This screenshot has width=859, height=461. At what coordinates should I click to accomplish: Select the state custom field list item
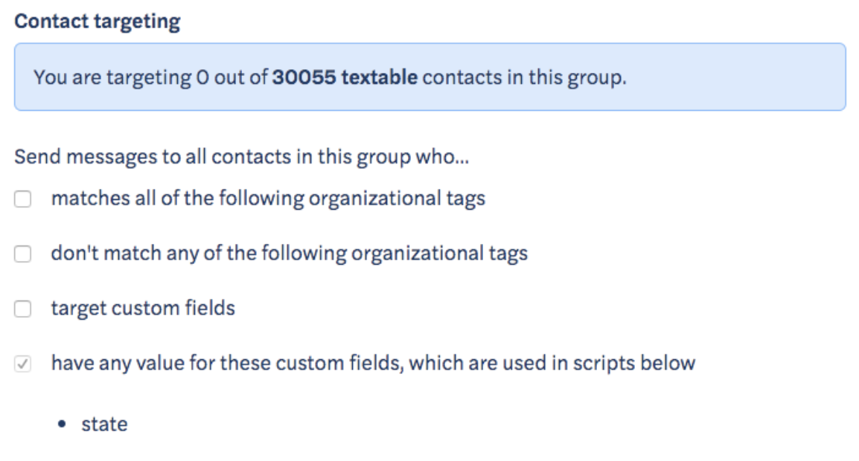point(104,424)
